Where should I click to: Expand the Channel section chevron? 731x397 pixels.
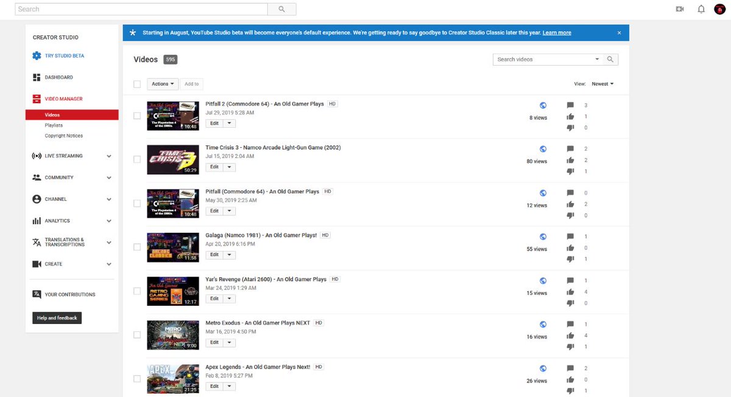[109, 199]
